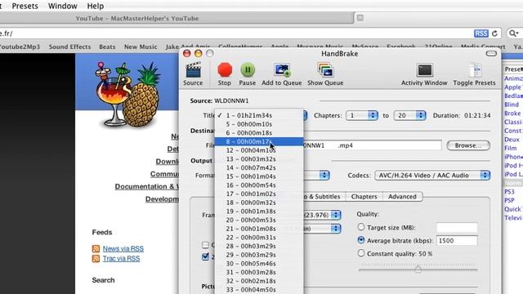Open the encoder dropdown below framerate
Screen dimensions: 523x294
coord(336,229)
